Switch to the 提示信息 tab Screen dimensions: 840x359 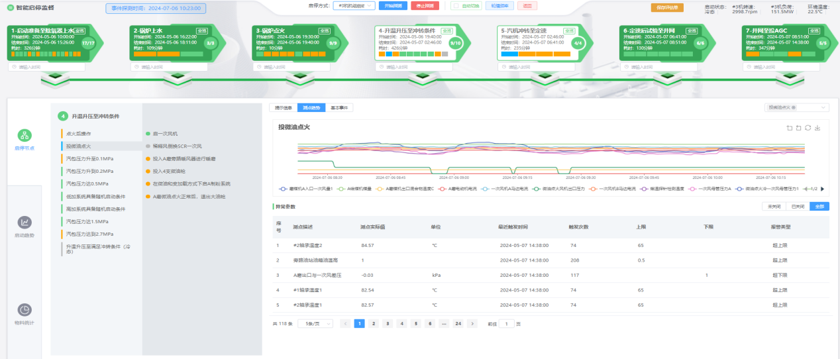[x=284, y=107]
